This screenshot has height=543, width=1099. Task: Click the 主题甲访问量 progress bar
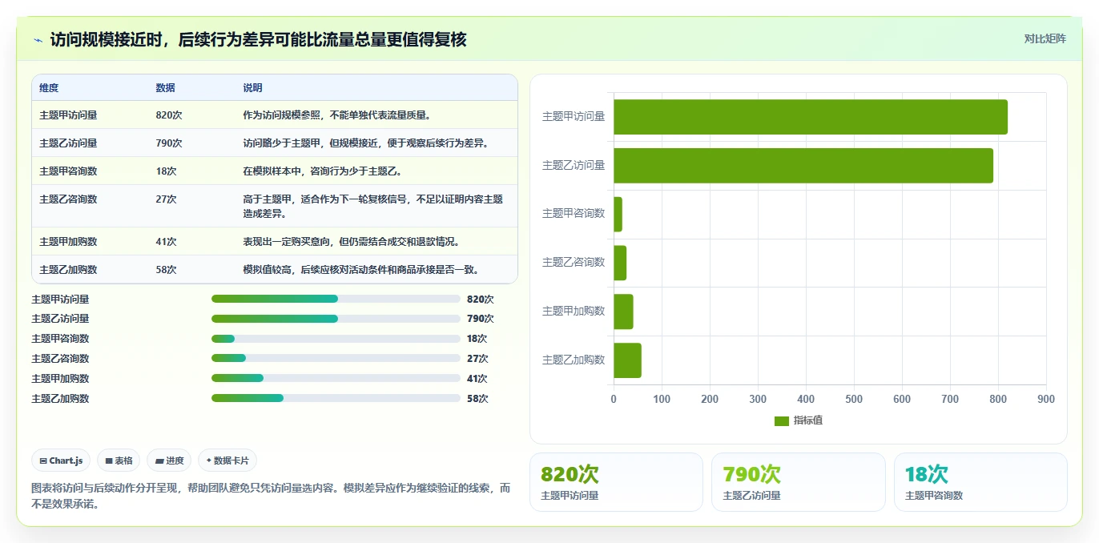(336, 299)
